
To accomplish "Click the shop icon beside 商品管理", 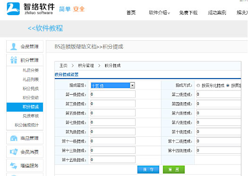I will click(x=14, y=138).
